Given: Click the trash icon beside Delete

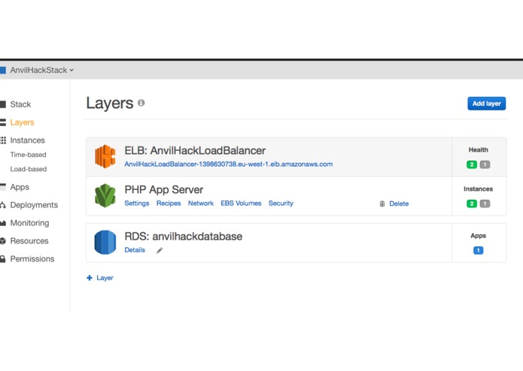Looking at the screenshot, I should 382,204.
